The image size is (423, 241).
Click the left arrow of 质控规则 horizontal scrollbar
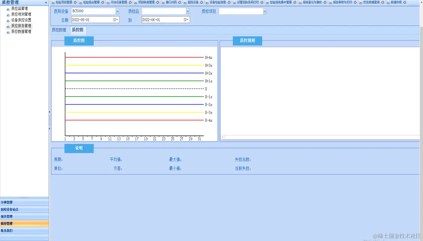tap(223, 137)
